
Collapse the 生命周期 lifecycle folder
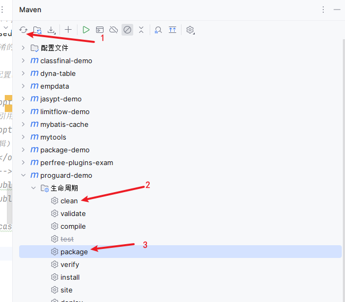(33, 188)
